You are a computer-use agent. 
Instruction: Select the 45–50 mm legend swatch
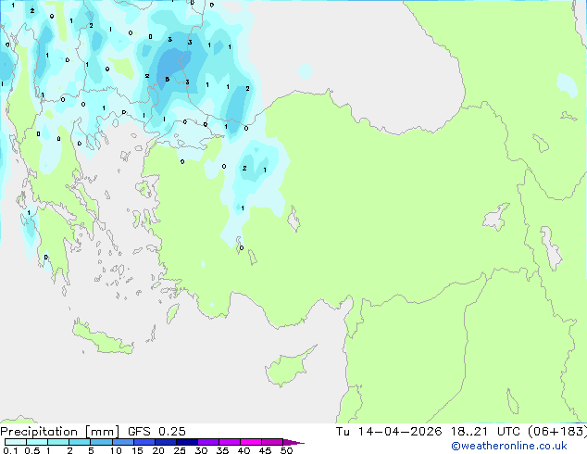pos(272,442)
